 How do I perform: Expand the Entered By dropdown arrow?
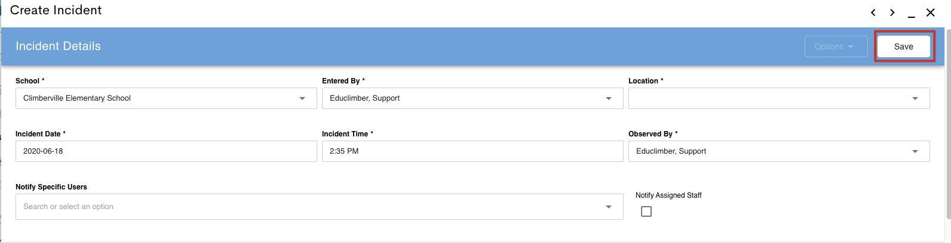609,98
